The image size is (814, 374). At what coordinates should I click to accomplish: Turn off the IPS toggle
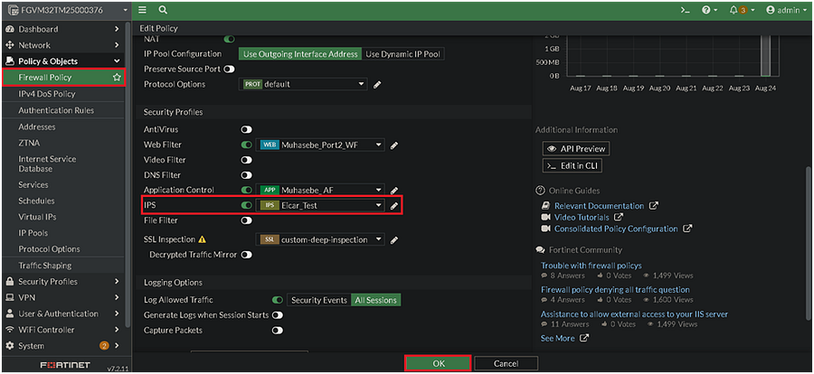pos(247,206)
